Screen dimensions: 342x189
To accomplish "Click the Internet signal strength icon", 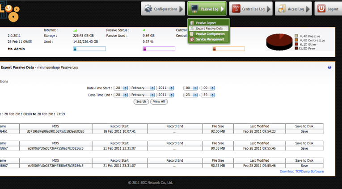I will pos(75,30).
